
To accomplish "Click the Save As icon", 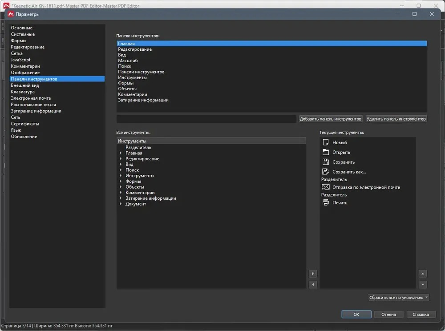I will coord(326,172).
